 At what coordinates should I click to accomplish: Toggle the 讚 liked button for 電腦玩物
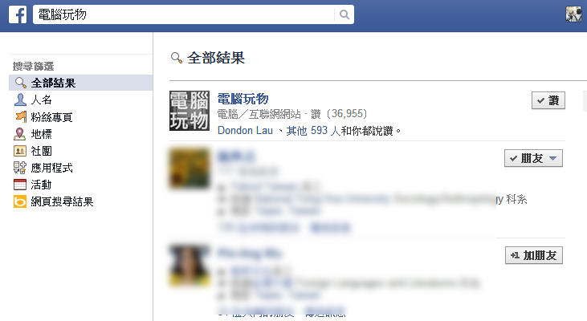point(548,100)
